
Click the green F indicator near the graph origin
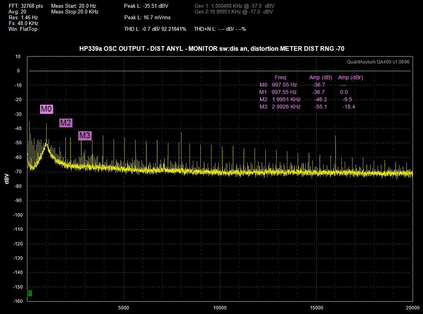[x=30, y=293]
